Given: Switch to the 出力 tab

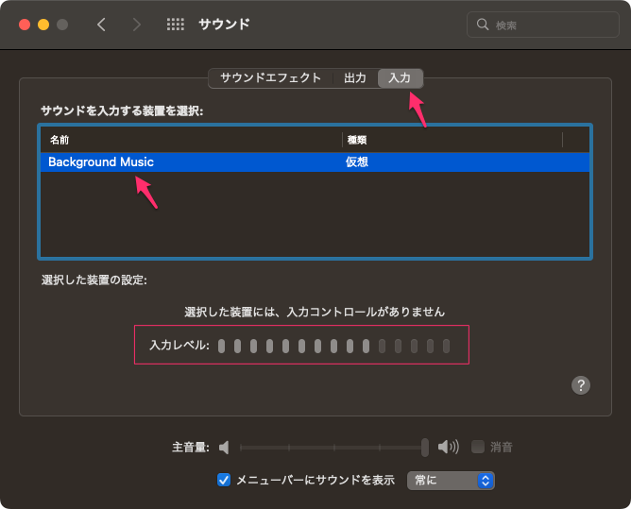Looking at the screenshot, I should point(355,78).
